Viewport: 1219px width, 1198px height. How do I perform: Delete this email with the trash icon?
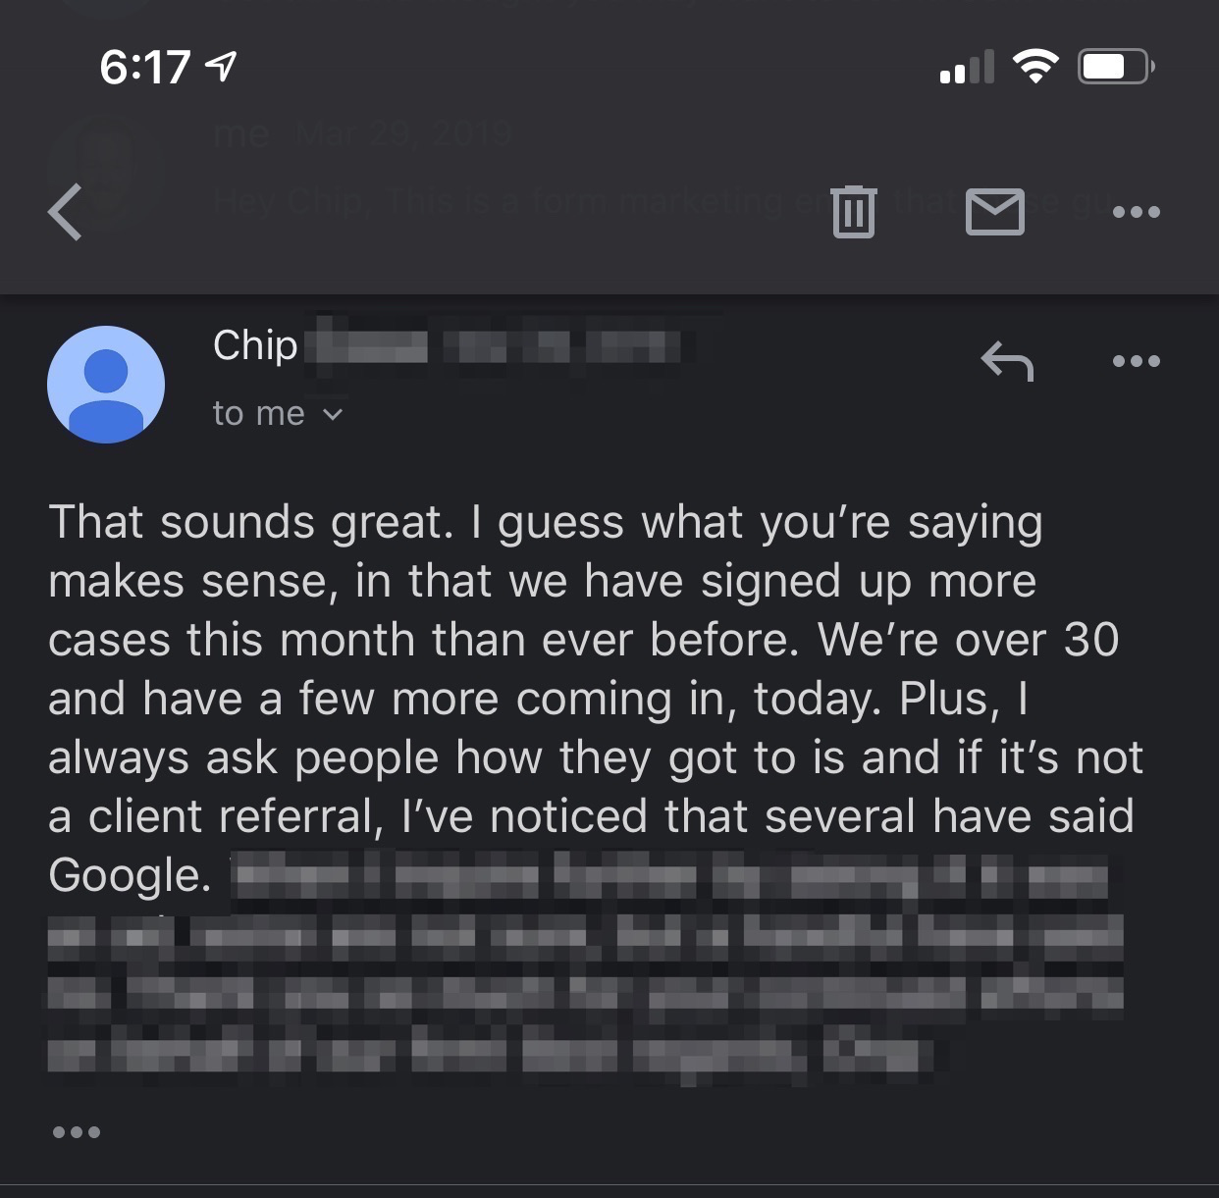pos(853,212)
